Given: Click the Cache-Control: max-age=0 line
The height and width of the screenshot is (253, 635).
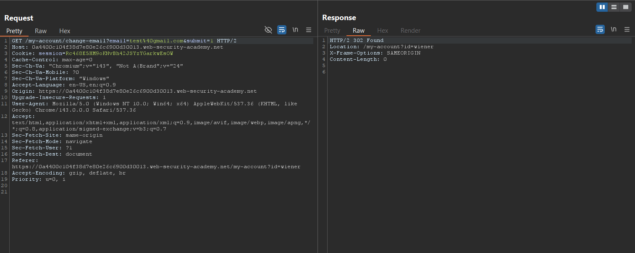Looking at the screenshot, I should (x=52, y=60).
